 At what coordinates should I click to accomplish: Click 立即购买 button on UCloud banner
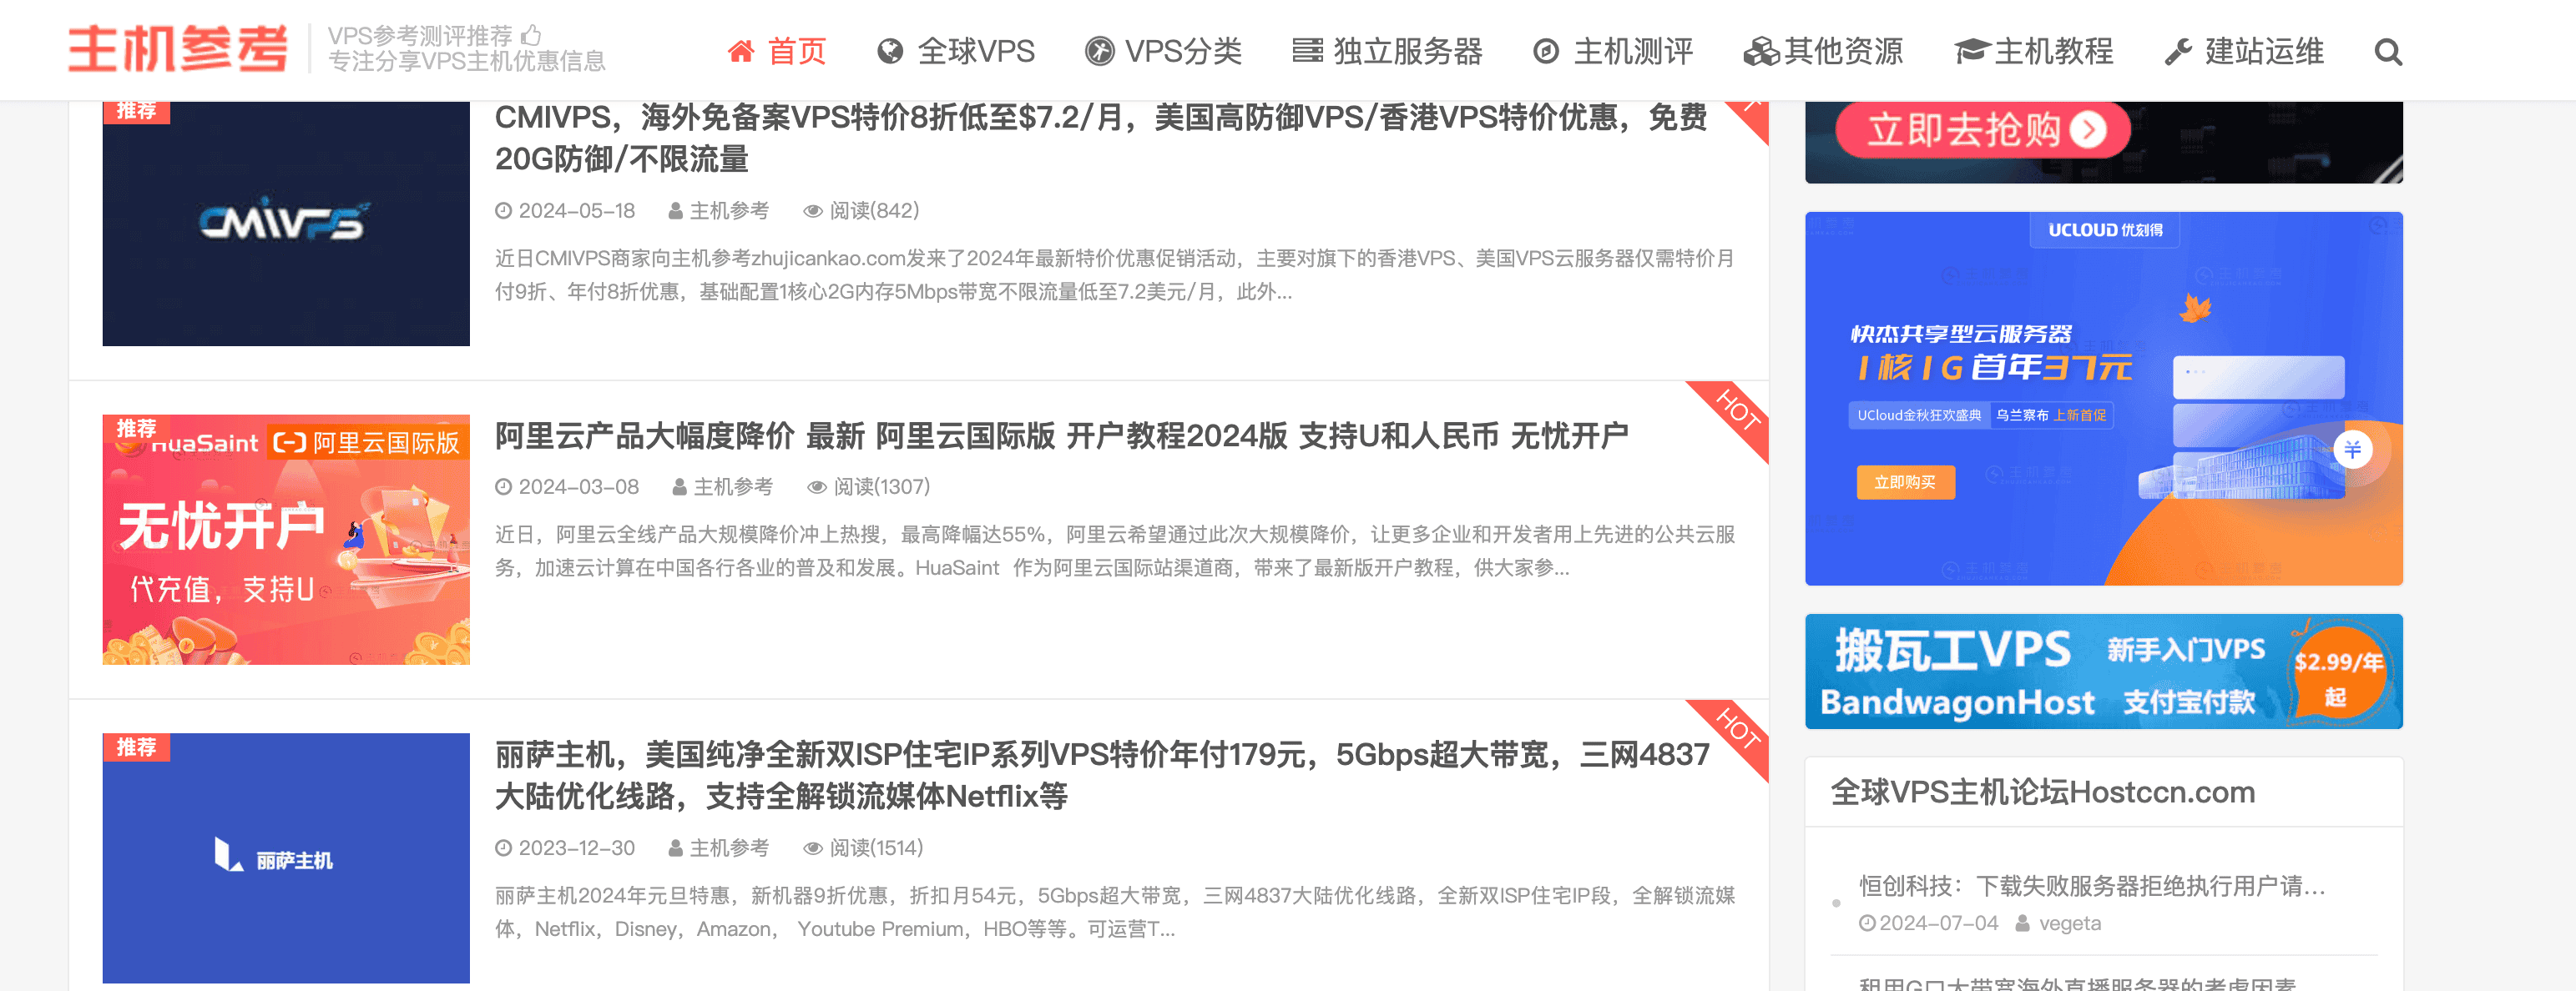pyautogui.click(x=1905, y=482)
